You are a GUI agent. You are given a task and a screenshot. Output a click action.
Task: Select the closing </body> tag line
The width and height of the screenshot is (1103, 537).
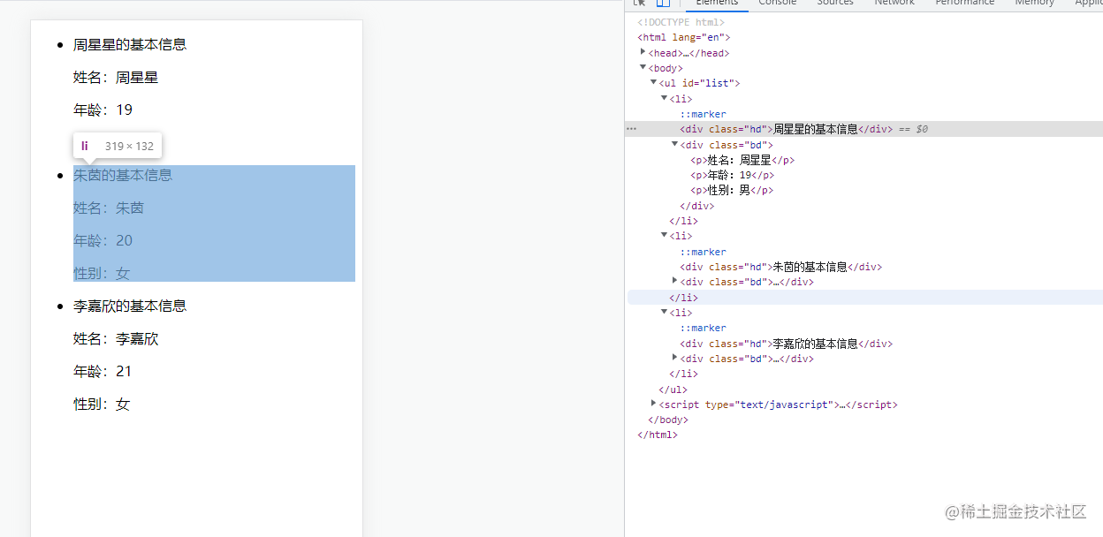click(x=667, y=420)
